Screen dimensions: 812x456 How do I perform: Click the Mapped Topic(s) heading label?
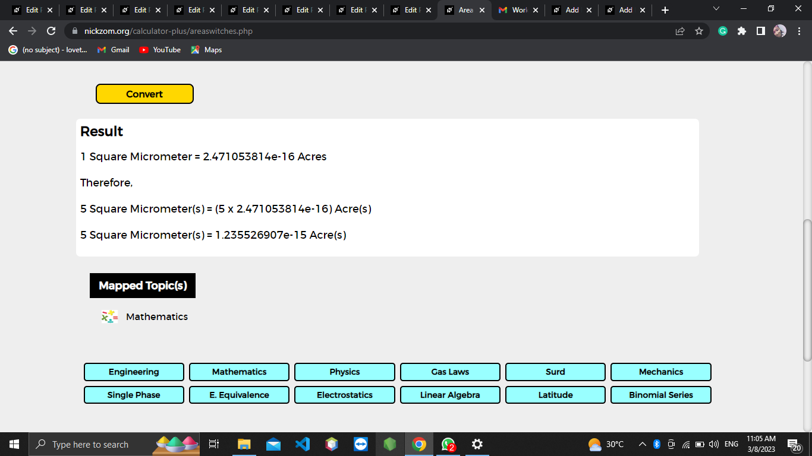(x=143, y=286)
